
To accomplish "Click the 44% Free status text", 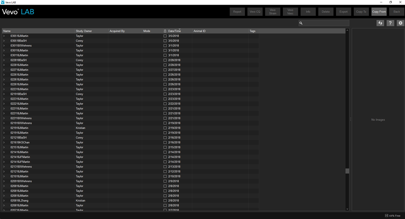I will click(395, 216).
